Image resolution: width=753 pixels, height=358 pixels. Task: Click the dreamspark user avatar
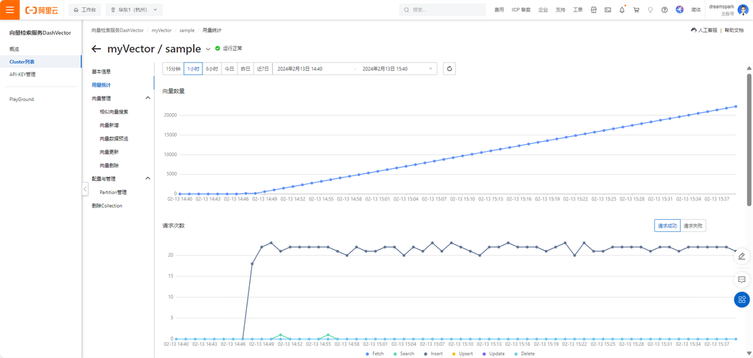coord(742,9)
